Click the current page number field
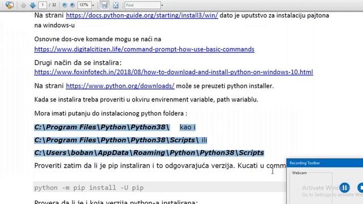 tap(43, 5)
